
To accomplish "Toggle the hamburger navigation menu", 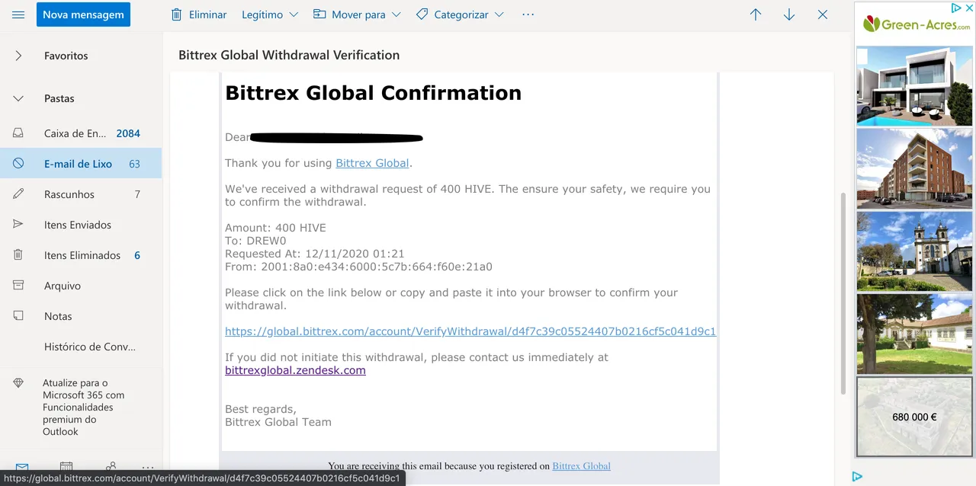I will click(x=18, y=14).
